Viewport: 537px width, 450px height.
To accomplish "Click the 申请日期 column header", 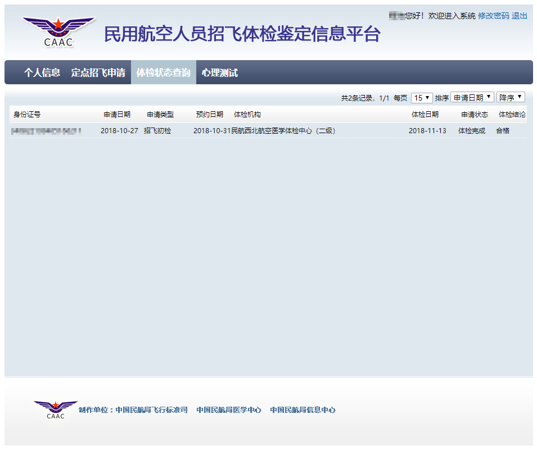I will (116, 114).
